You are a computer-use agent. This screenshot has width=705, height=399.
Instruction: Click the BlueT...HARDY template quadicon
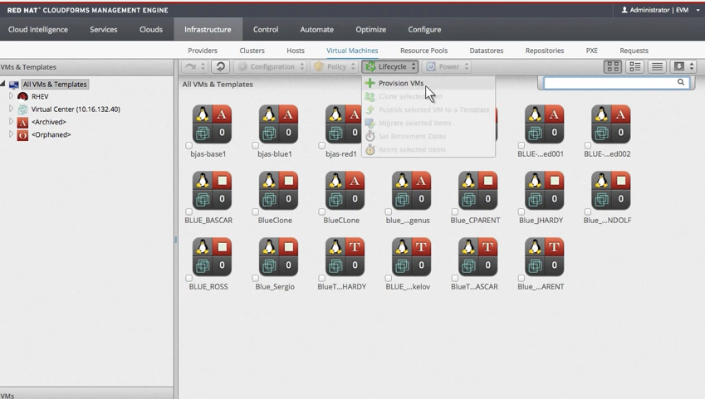coord(345,257)
